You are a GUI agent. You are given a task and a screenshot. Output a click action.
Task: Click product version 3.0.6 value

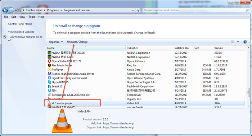coord(105,119)
